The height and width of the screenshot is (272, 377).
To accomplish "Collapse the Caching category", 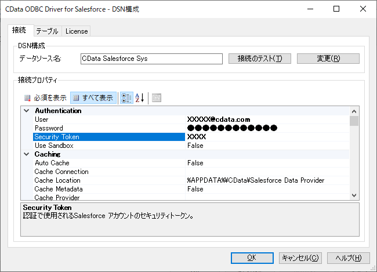I will pyautogui.click(x=26, y=154).
